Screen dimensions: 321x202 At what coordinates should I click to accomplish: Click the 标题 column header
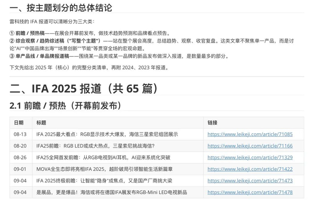(x=41, y=123)
